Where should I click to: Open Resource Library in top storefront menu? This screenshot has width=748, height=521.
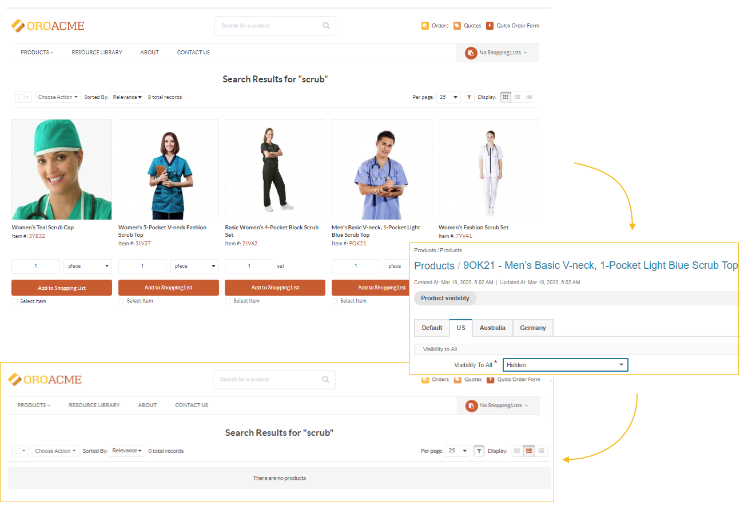pyautogui.click(x=97, y=53)
